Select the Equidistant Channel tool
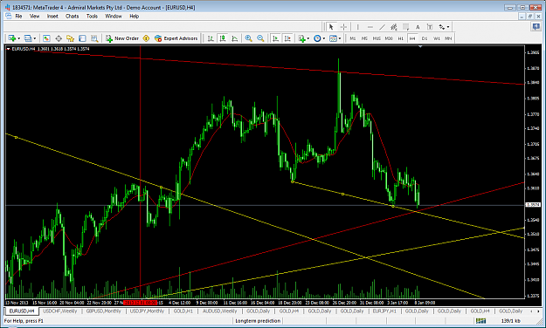Screen dimensions: 546x328 (x=394, y=27)
